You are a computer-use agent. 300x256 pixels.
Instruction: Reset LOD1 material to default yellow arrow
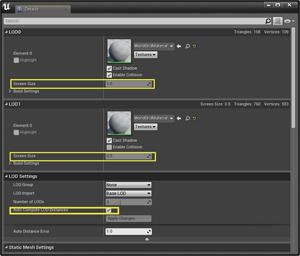point(194,118)
